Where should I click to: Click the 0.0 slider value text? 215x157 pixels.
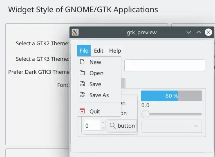click(146, 106)
